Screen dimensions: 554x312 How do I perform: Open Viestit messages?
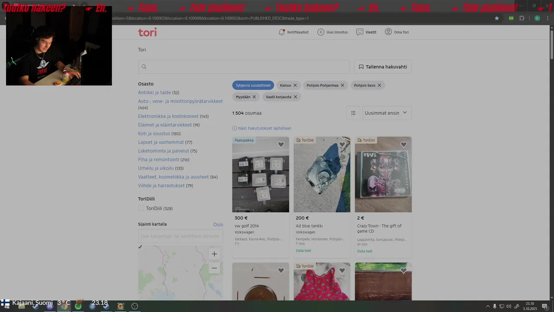click(x=366, y=32)
